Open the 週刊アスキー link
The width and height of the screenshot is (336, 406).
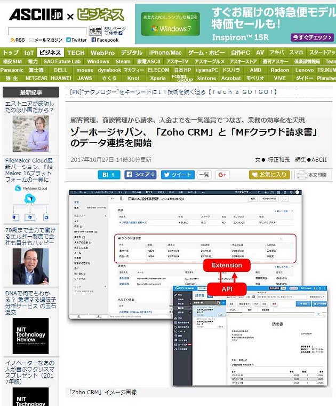pos(275,61)
